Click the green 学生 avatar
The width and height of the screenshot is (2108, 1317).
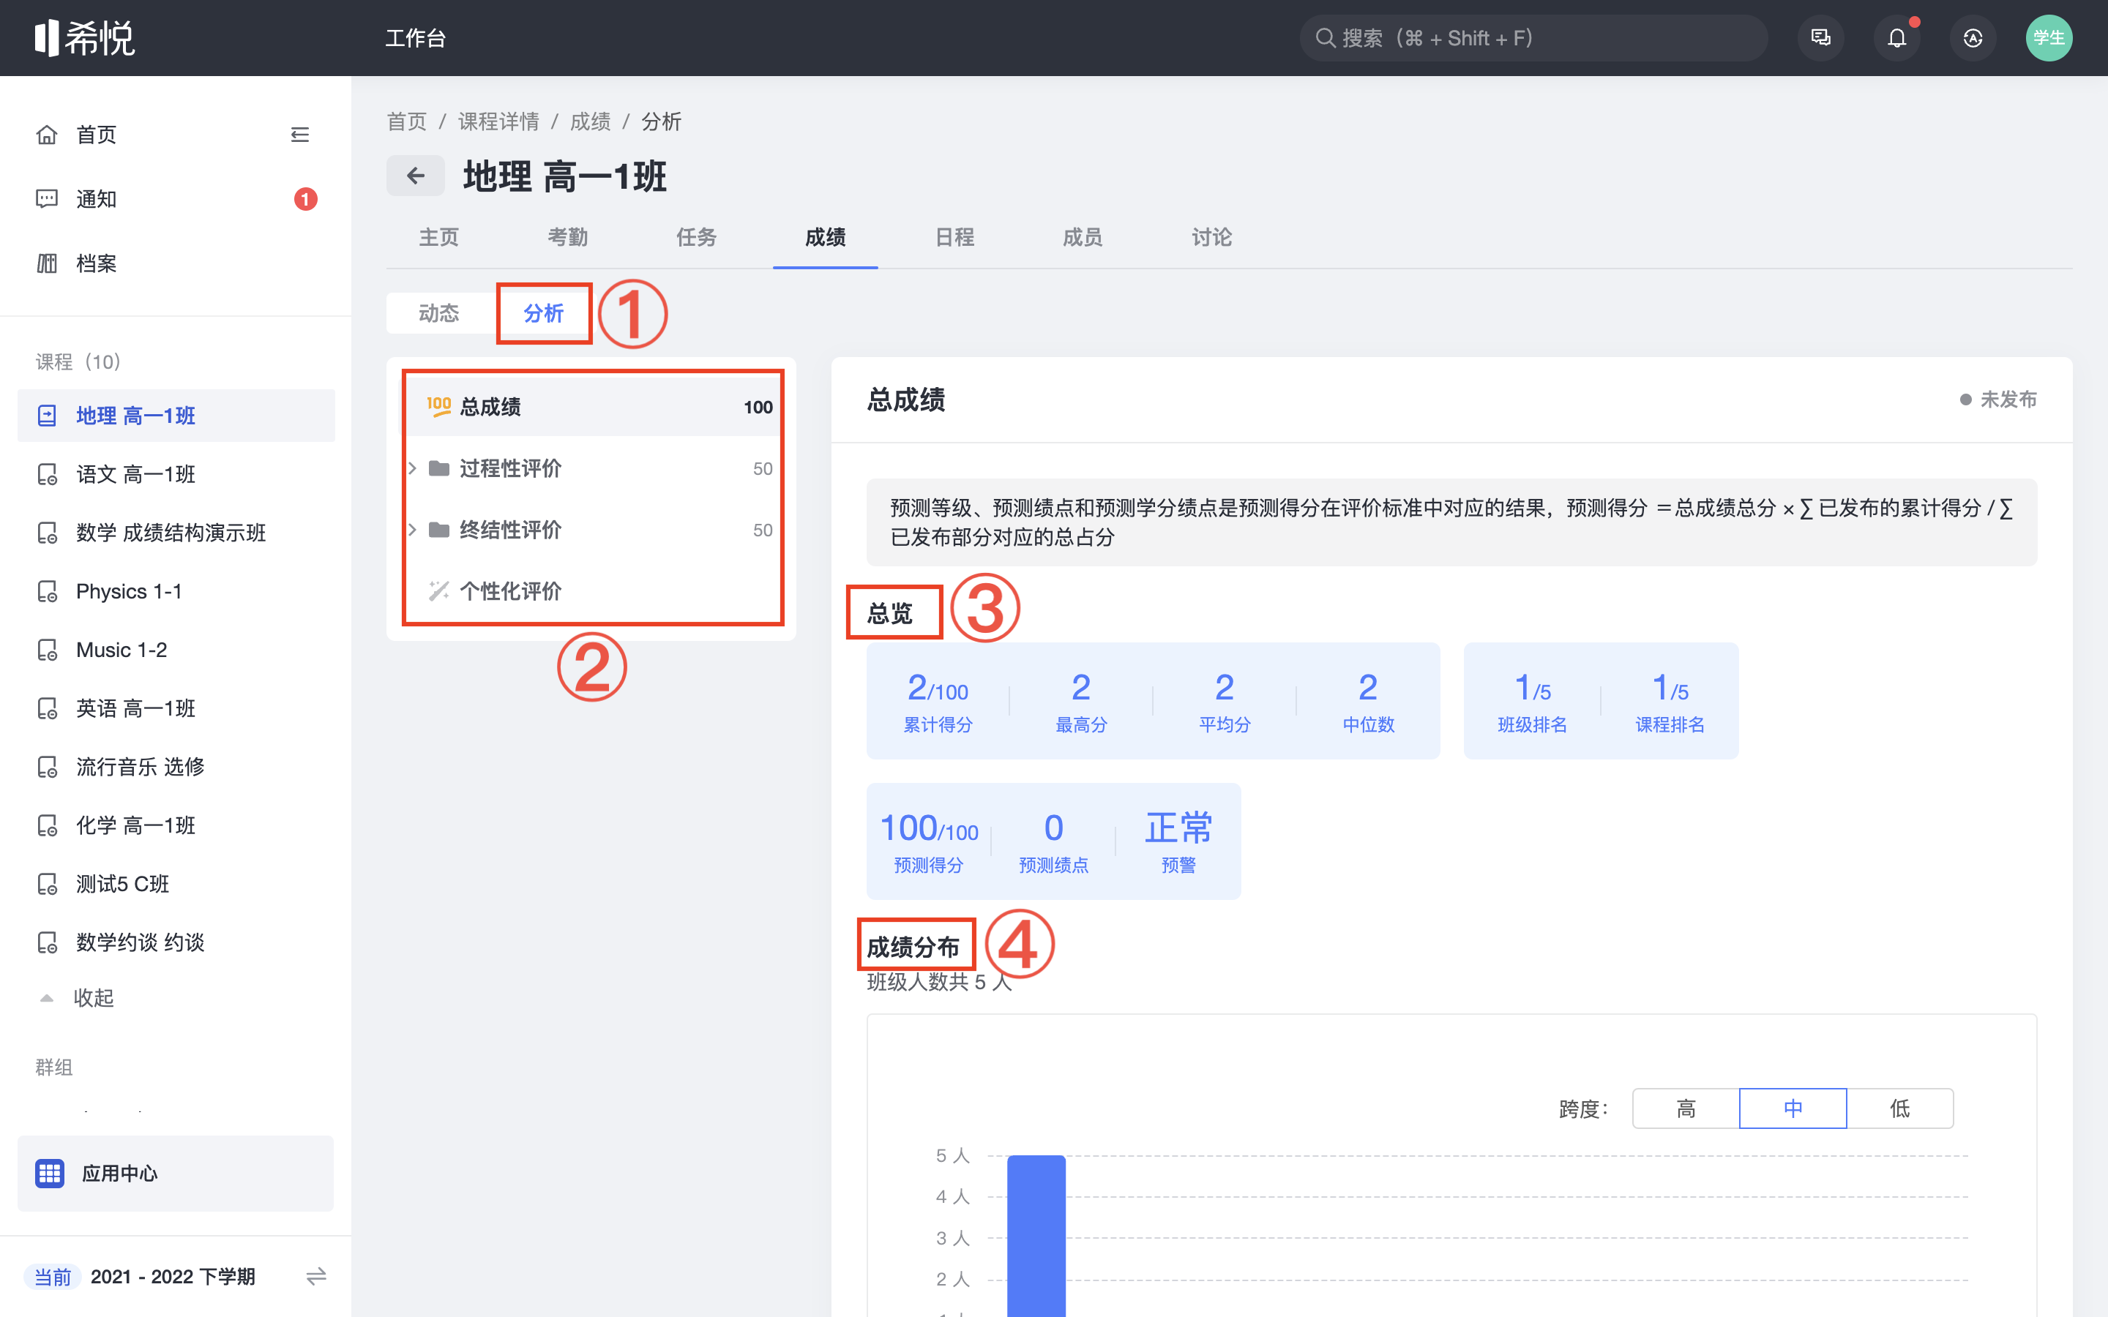[2048, 38]
